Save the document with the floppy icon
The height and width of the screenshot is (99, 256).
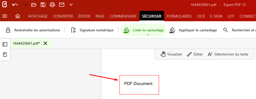click(x=43, y=5)
